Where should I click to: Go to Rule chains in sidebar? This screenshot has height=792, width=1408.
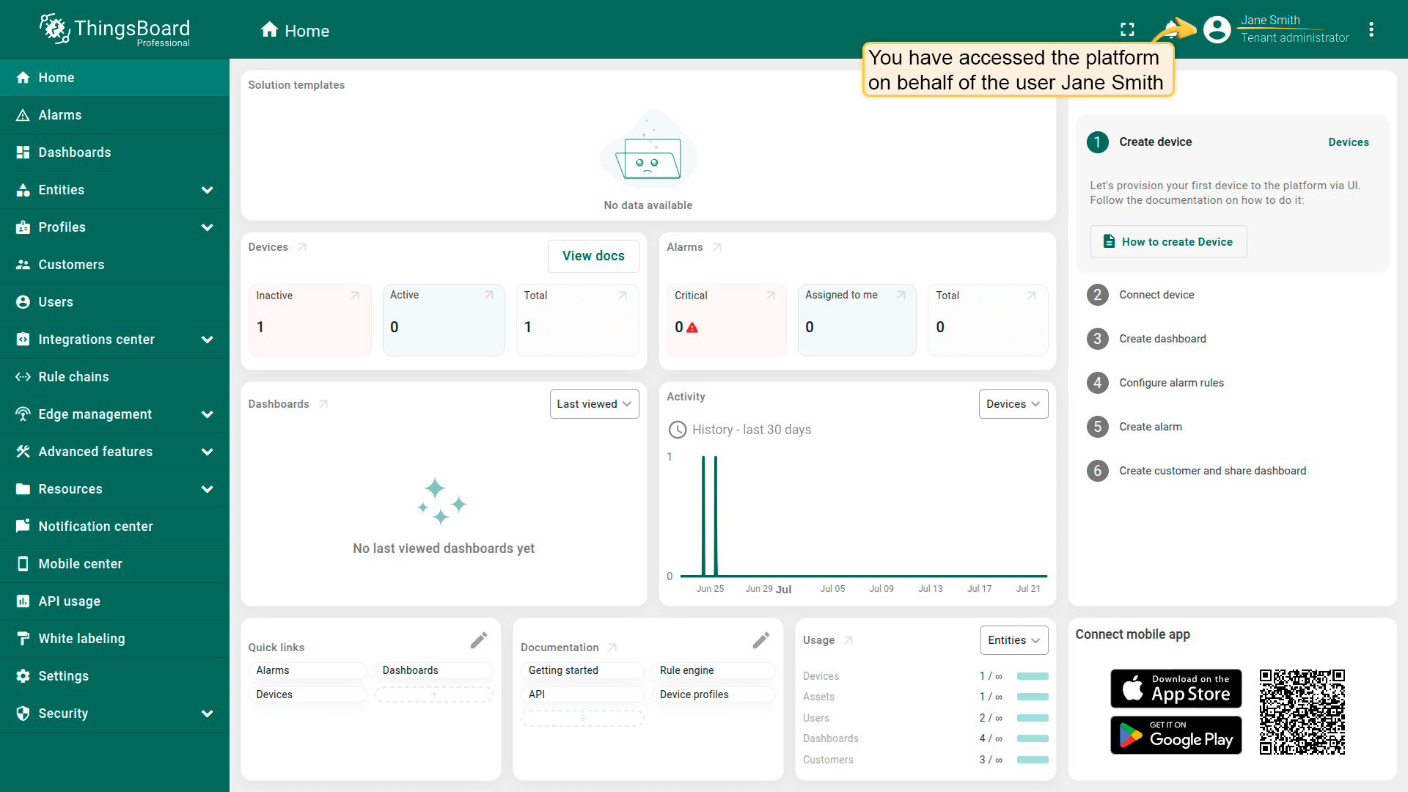pyautogui.click(x=73, y=377)
